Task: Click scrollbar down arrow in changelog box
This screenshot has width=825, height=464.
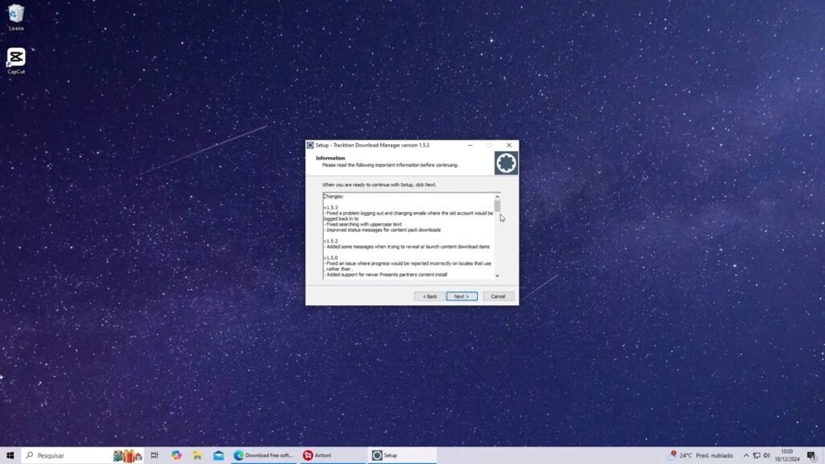Action: tap(496, 275)
